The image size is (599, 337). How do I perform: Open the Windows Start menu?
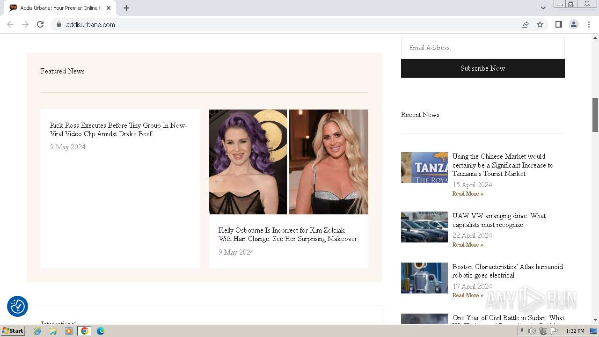click(x=13, y=331)
